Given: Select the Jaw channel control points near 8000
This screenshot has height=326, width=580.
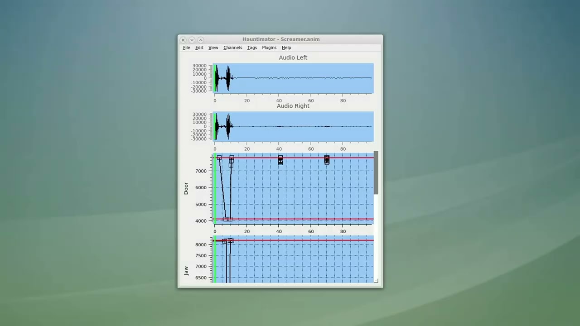Looking at the screenshot, I should coord(228,240).
